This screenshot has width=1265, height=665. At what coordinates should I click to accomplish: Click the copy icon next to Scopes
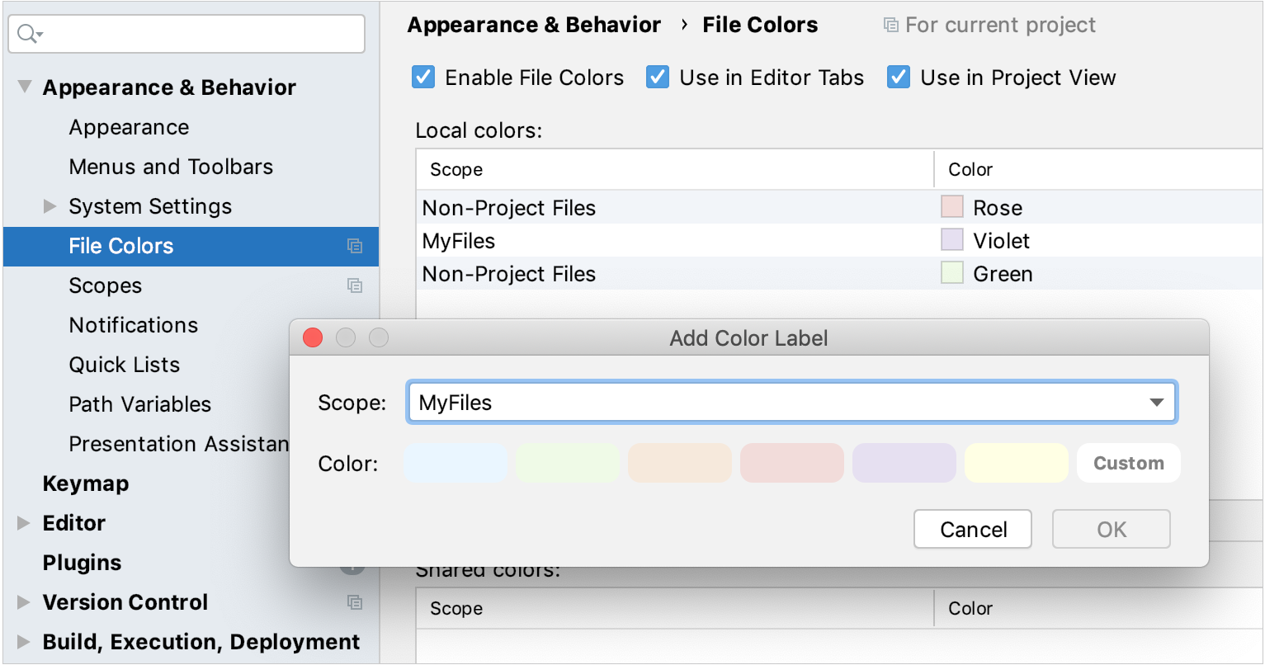[x=355, y=285]
